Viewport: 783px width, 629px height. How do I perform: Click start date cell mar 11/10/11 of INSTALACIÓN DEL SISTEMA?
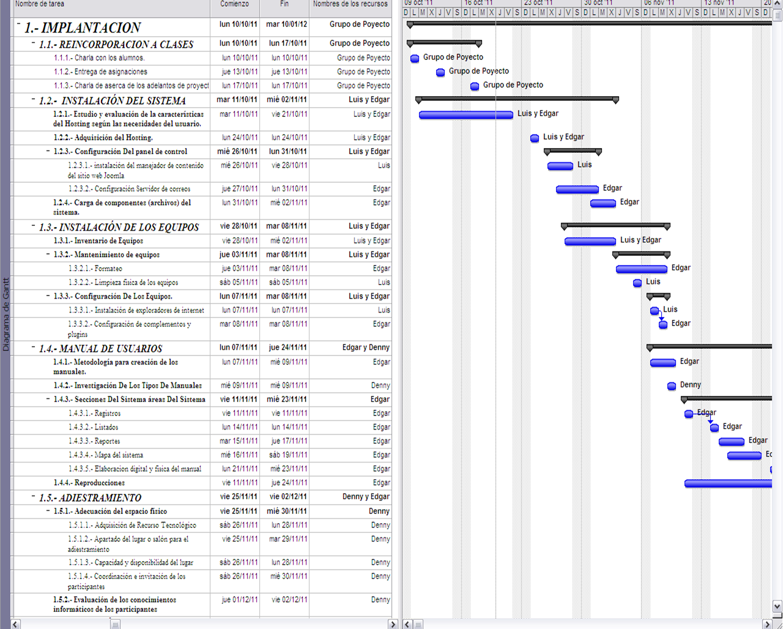[235, 100]
